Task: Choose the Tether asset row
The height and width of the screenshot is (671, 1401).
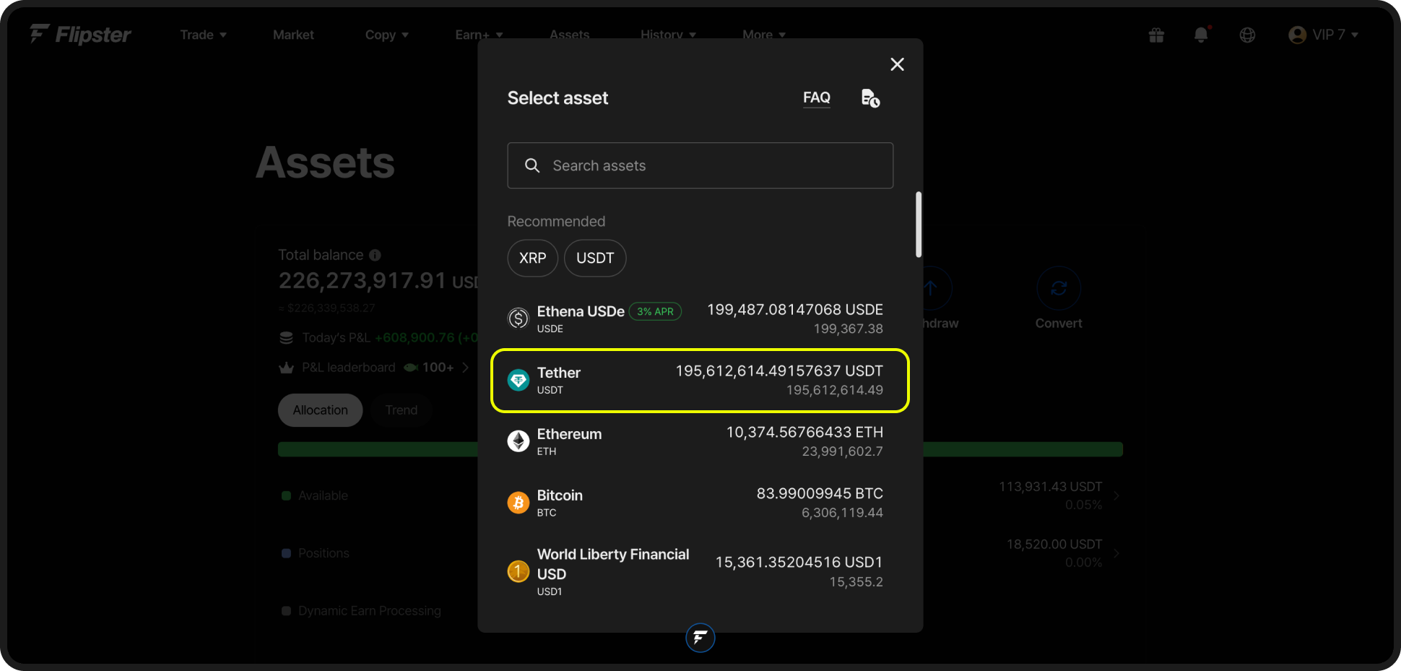Action: (700, 381)
